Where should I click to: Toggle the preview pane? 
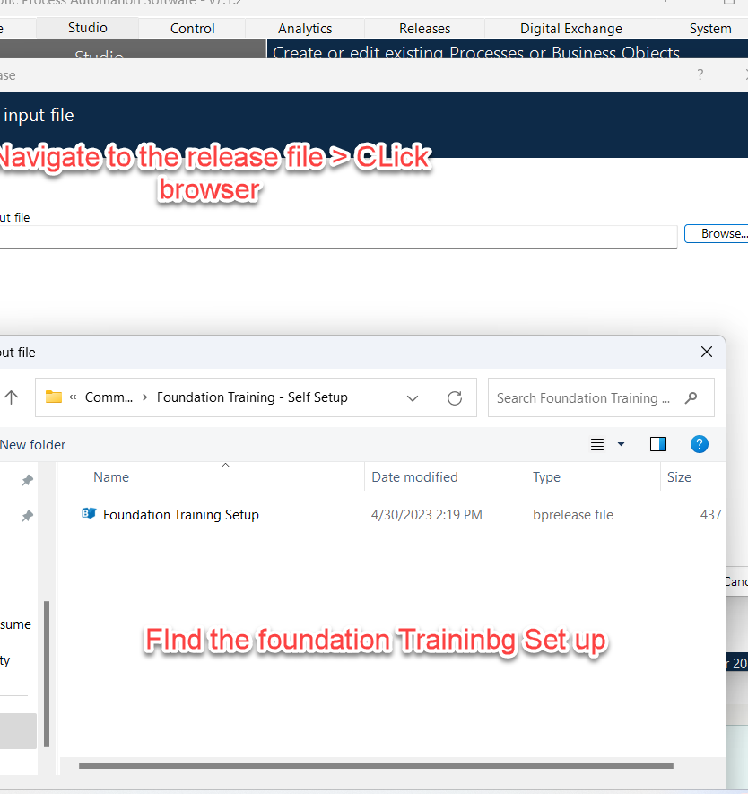coord(658,444)
